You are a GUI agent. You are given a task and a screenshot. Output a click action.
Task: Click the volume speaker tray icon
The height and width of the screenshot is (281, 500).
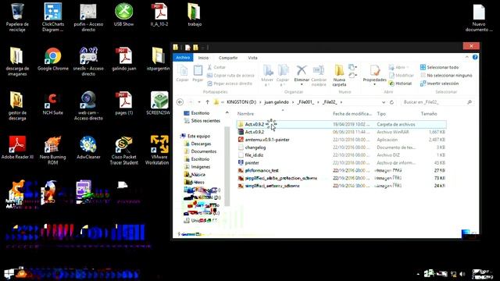(462, 274)
